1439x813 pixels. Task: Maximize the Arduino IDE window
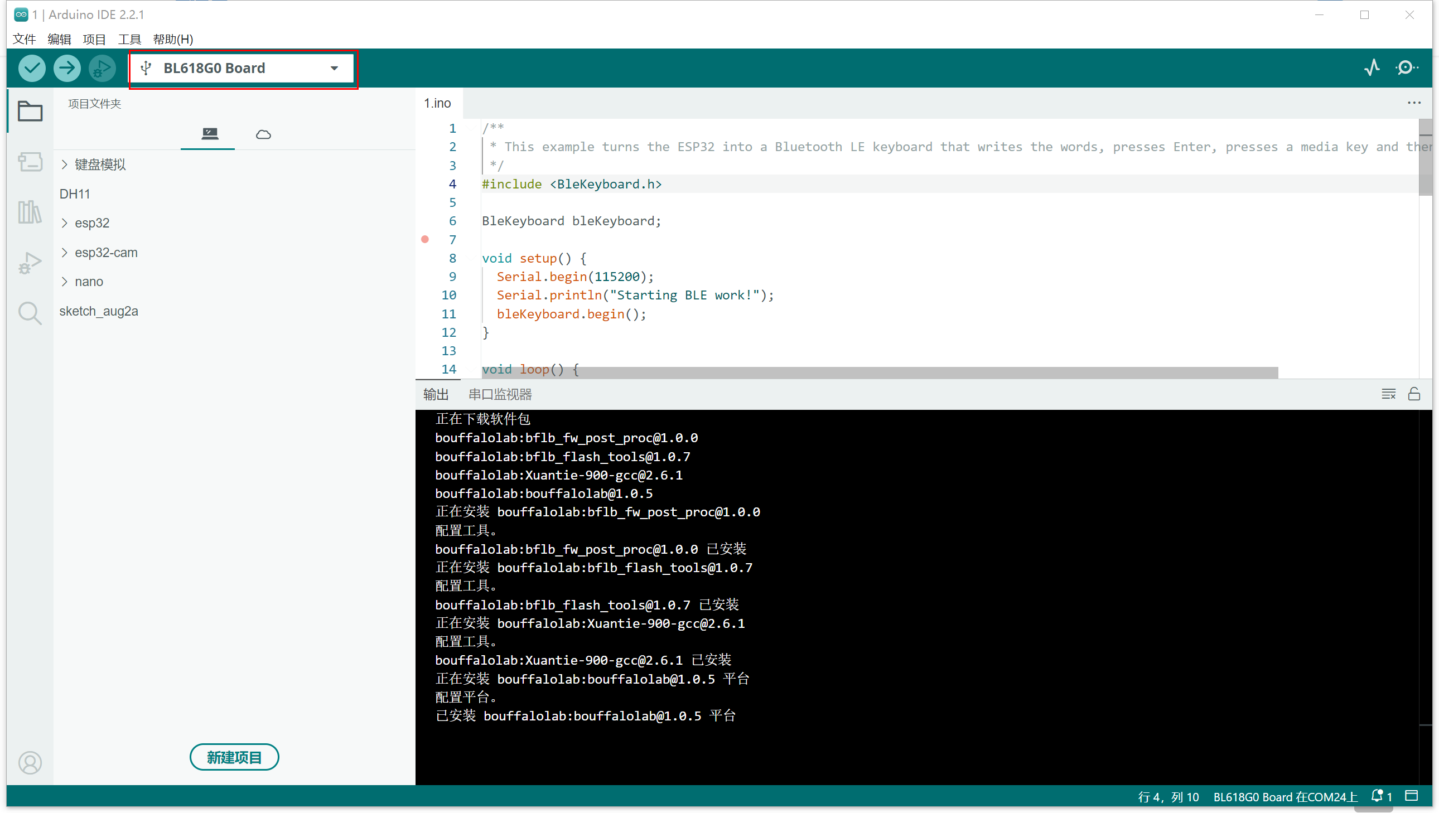(x=1364, y=15)
